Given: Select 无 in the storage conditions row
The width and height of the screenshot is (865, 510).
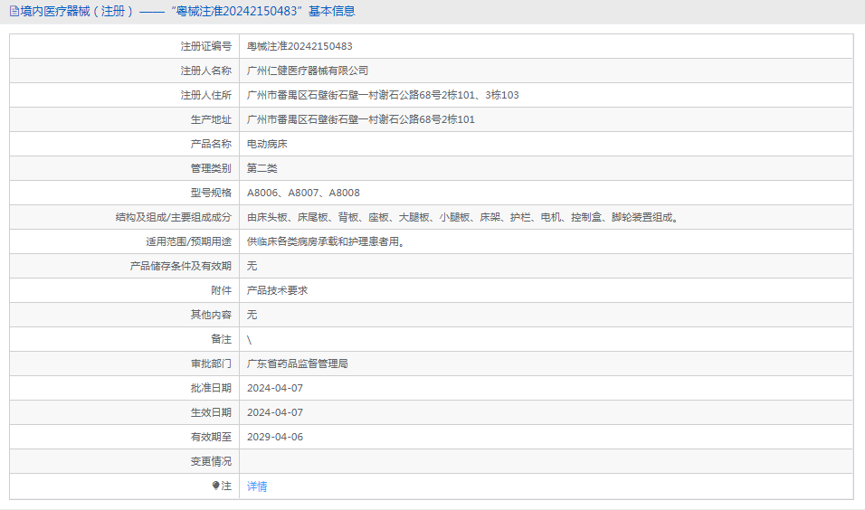Looking at the screenshot, I should (x=252, y=266).
